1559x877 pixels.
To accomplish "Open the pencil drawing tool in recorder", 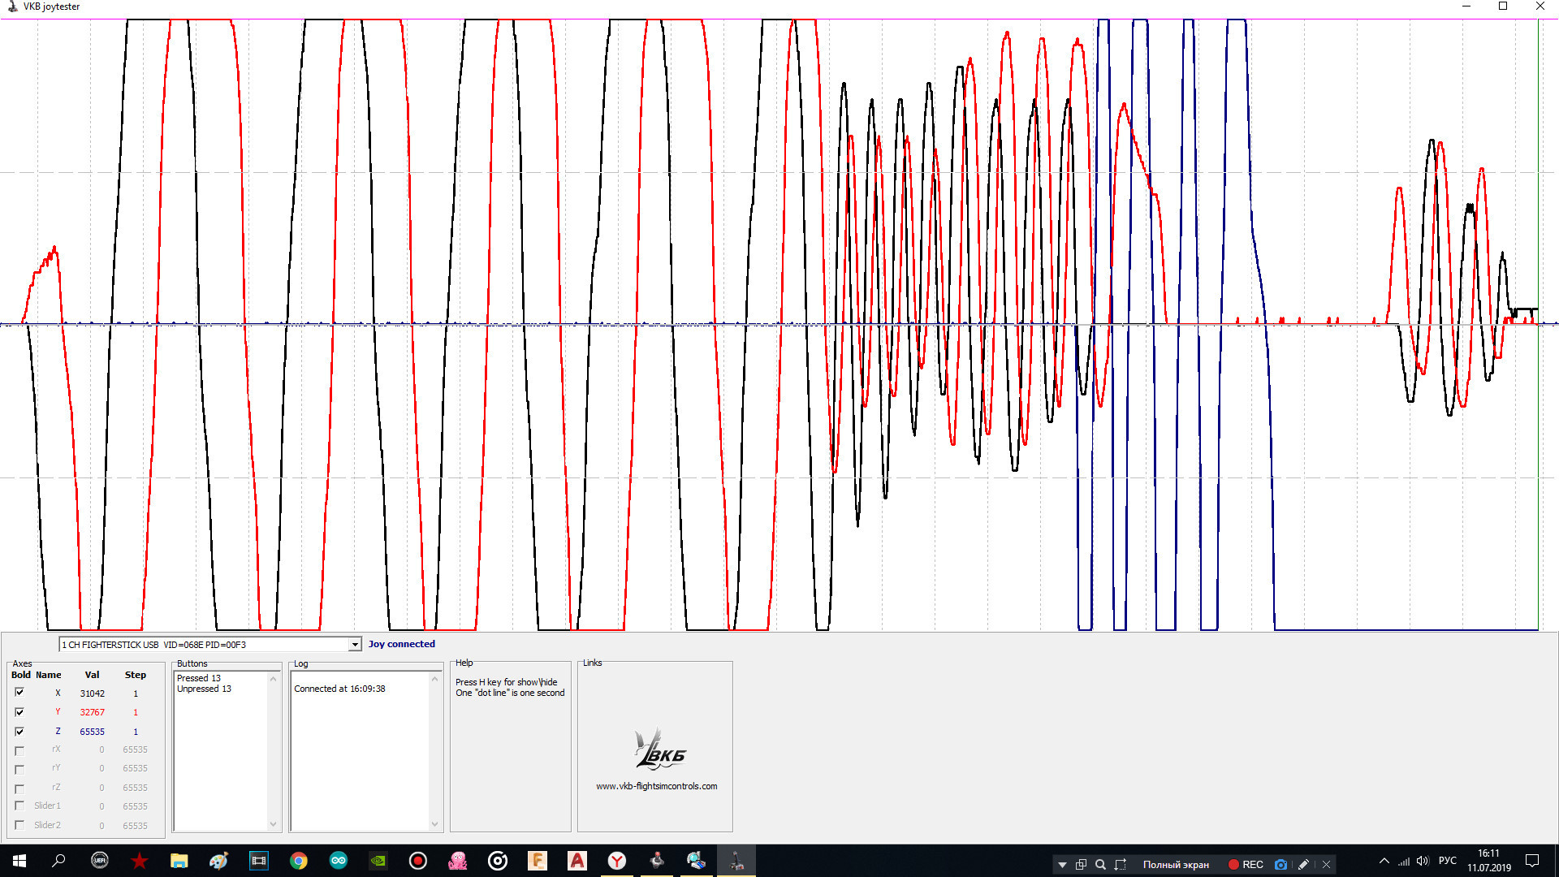I will tap(1303, 865).
